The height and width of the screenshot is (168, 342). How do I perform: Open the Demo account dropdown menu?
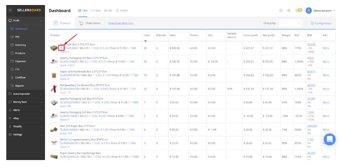pos(324,10)
